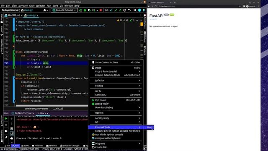Toggle the Bookmarks tool window

click(x=2, y=136)
